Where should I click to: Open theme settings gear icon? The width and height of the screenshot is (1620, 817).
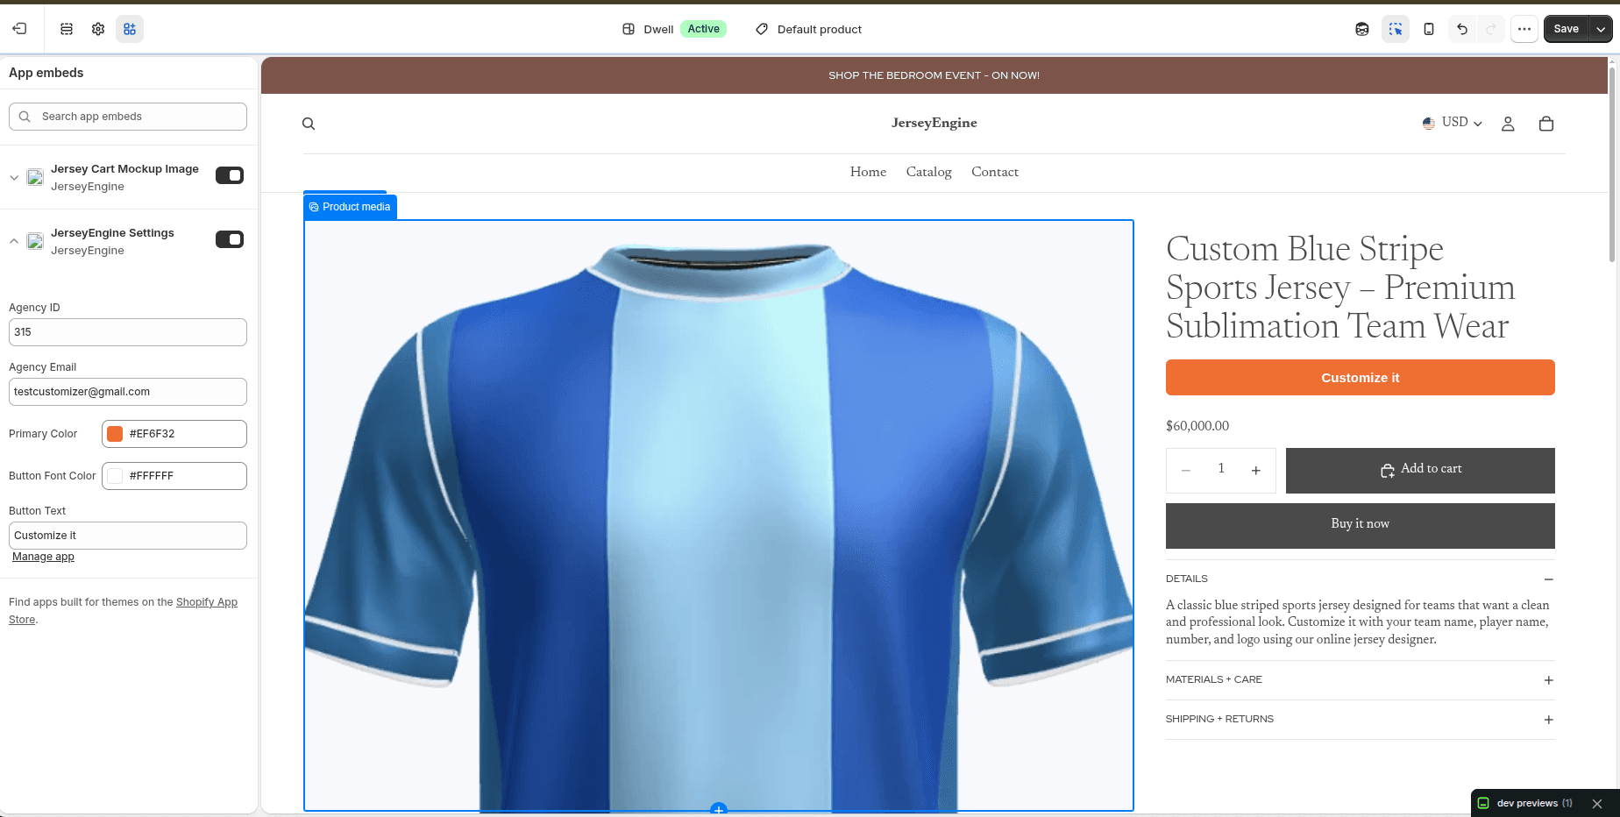pyautogui.click(x=98, y=29)
